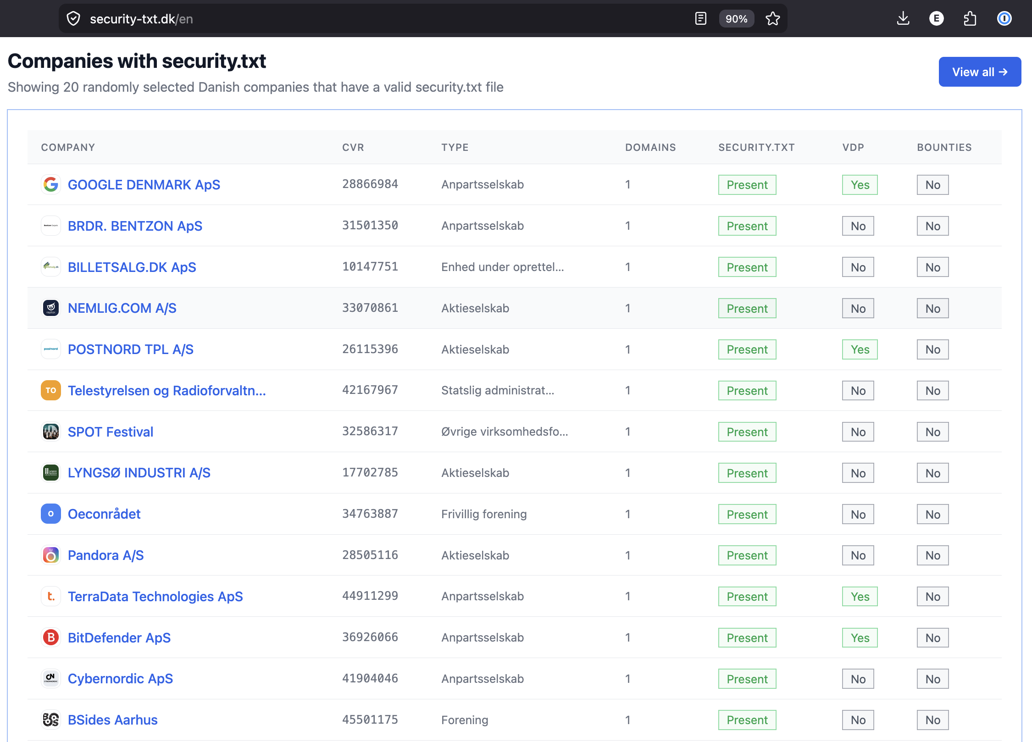Viewport: 1032px width, 742px height.
Task: Open POSTNORD TPL A/S company link
Action: tap(131, 349)
